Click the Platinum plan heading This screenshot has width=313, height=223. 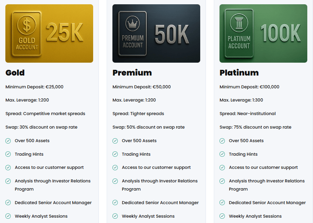[239, 73]
